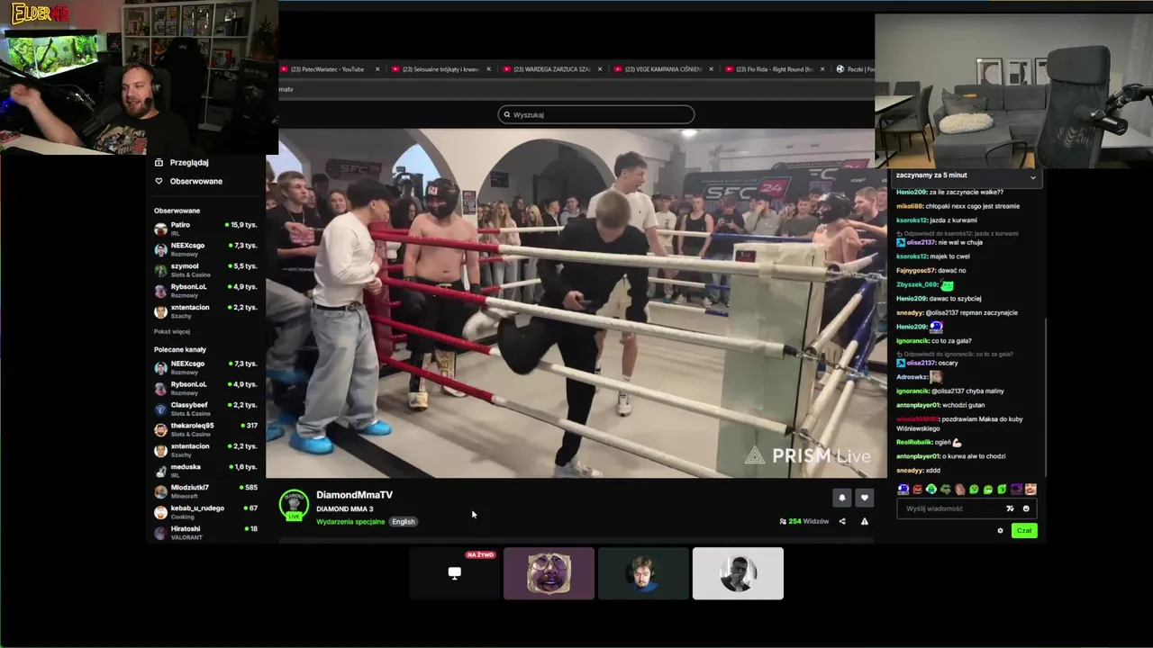Open recommended channel Hiratoshi
This screenshot has width=1153, height=648.
pyautogui.click(x=205, y=532)
